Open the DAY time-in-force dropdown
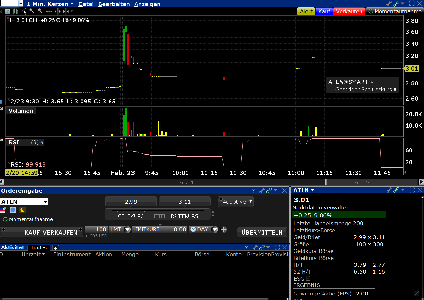 (215, 229)
